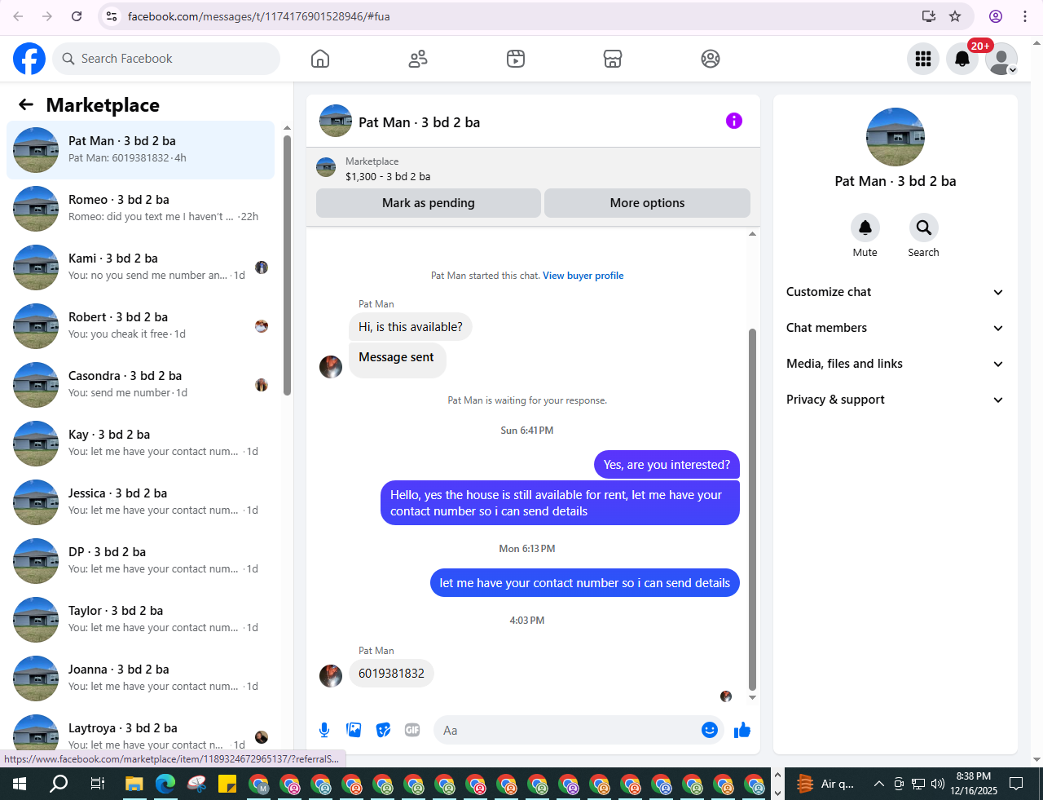Click the Search Facebook box
The height and width of the screenshot is (800, 1043).
pyautogui.click(x=167, y=59)
